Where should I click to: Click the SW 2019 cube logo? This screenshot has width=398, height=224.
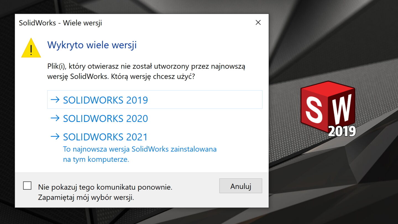point(328,109)
